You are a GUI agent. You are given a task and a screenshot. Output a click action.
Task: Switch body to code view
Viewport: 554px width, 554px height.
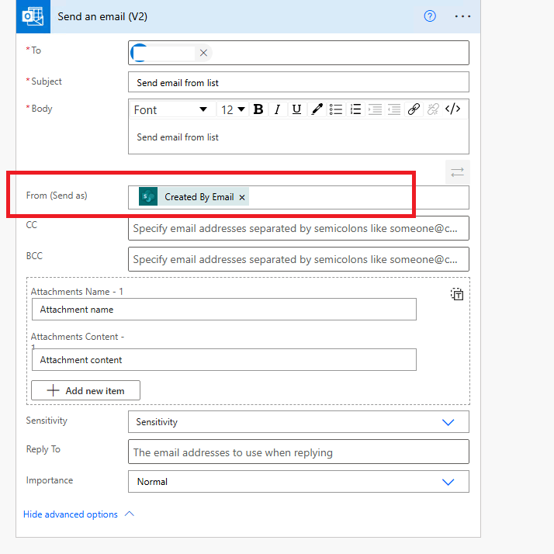click(x=452, y=109)
